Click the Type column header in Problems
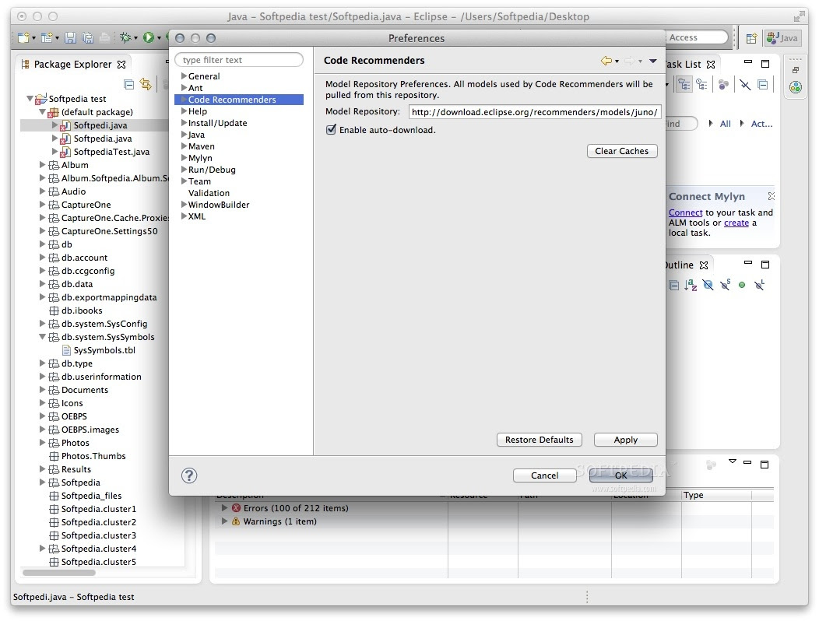The image size is (819, 621). coord(716,495)
